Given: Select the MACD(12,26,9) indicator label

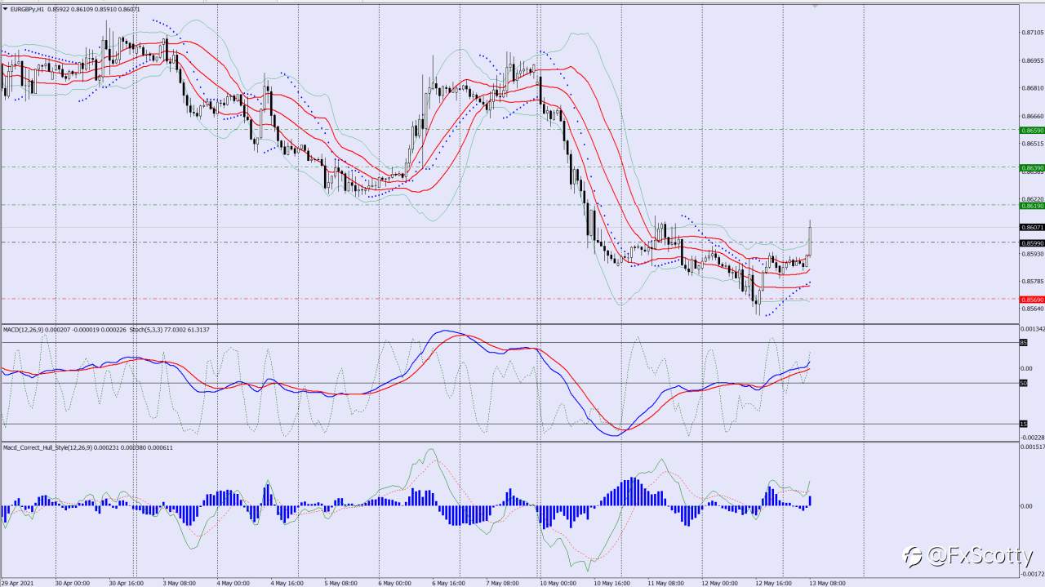Looking at the screenshot, I should (23, 329).
